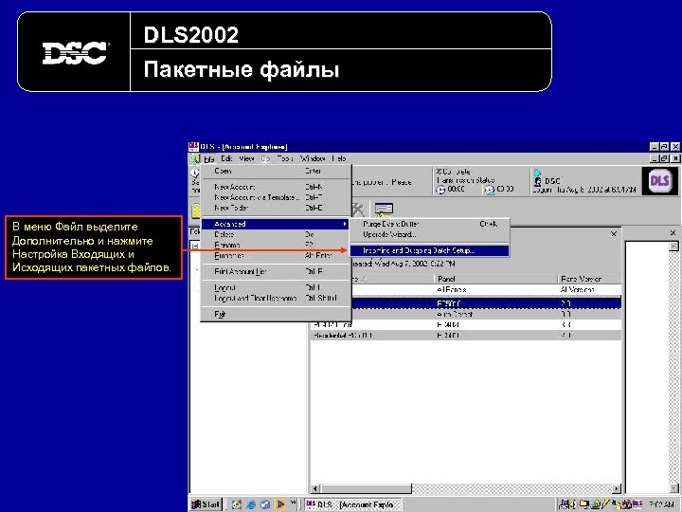Screen dimensions: 682x512
Task: Choose Open in the File menu
Action: [276, 171]
